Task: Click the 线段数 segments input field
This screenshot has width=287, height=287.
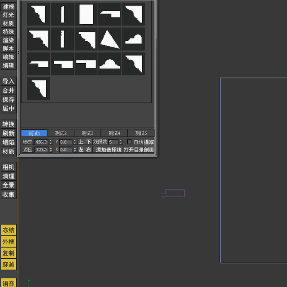Action: coord(113,142)
